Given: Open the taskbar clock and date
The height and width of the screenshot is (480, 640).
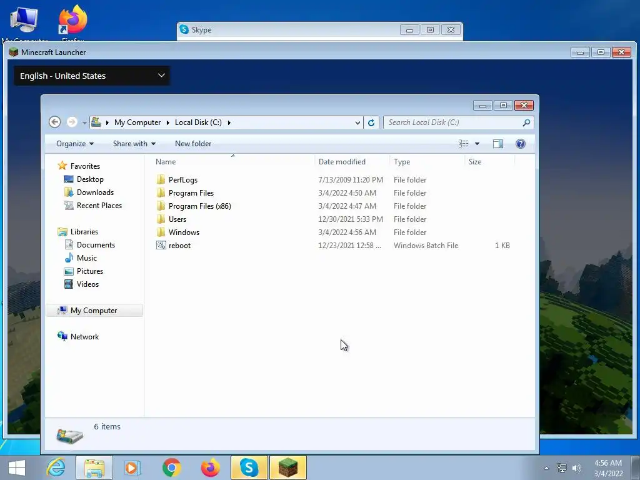Looking at the screenshot, I should pos(608,468).
